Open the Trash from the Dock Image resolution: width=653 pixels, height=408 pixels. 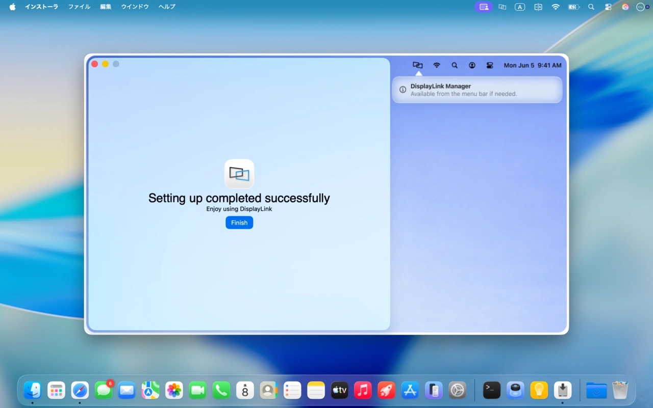620,390
